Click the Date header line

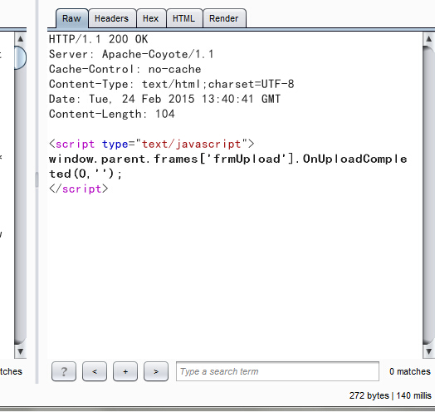165,99
